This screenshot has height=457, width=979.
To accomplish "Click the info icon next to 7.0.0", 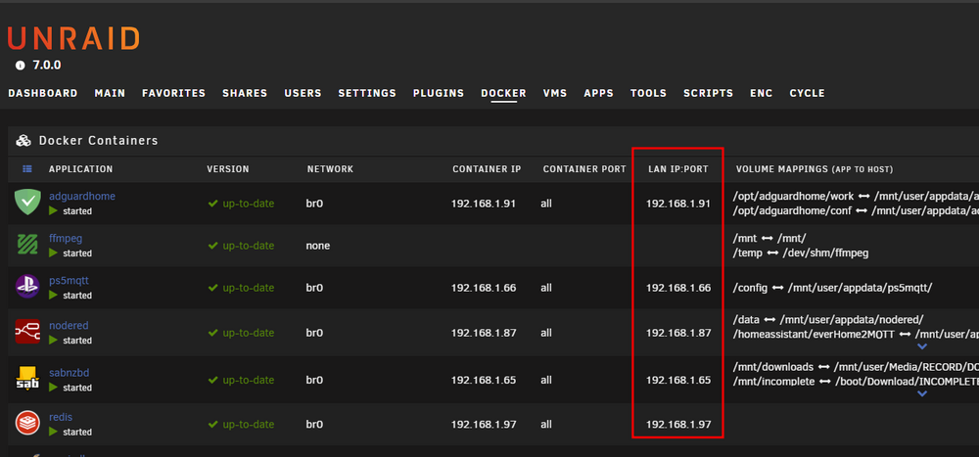I will [20, 66].
